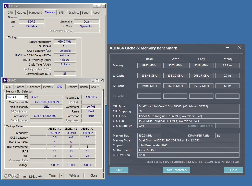Click the CAS# Latency value 4.0 clocks
Screen dimensions: 252x186
[x=65, y=51]
